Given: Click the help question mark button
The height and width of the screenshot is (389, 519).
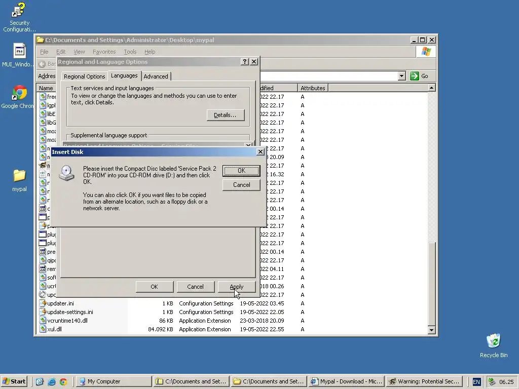Looking at the screenshot, I should click(244, 61).
